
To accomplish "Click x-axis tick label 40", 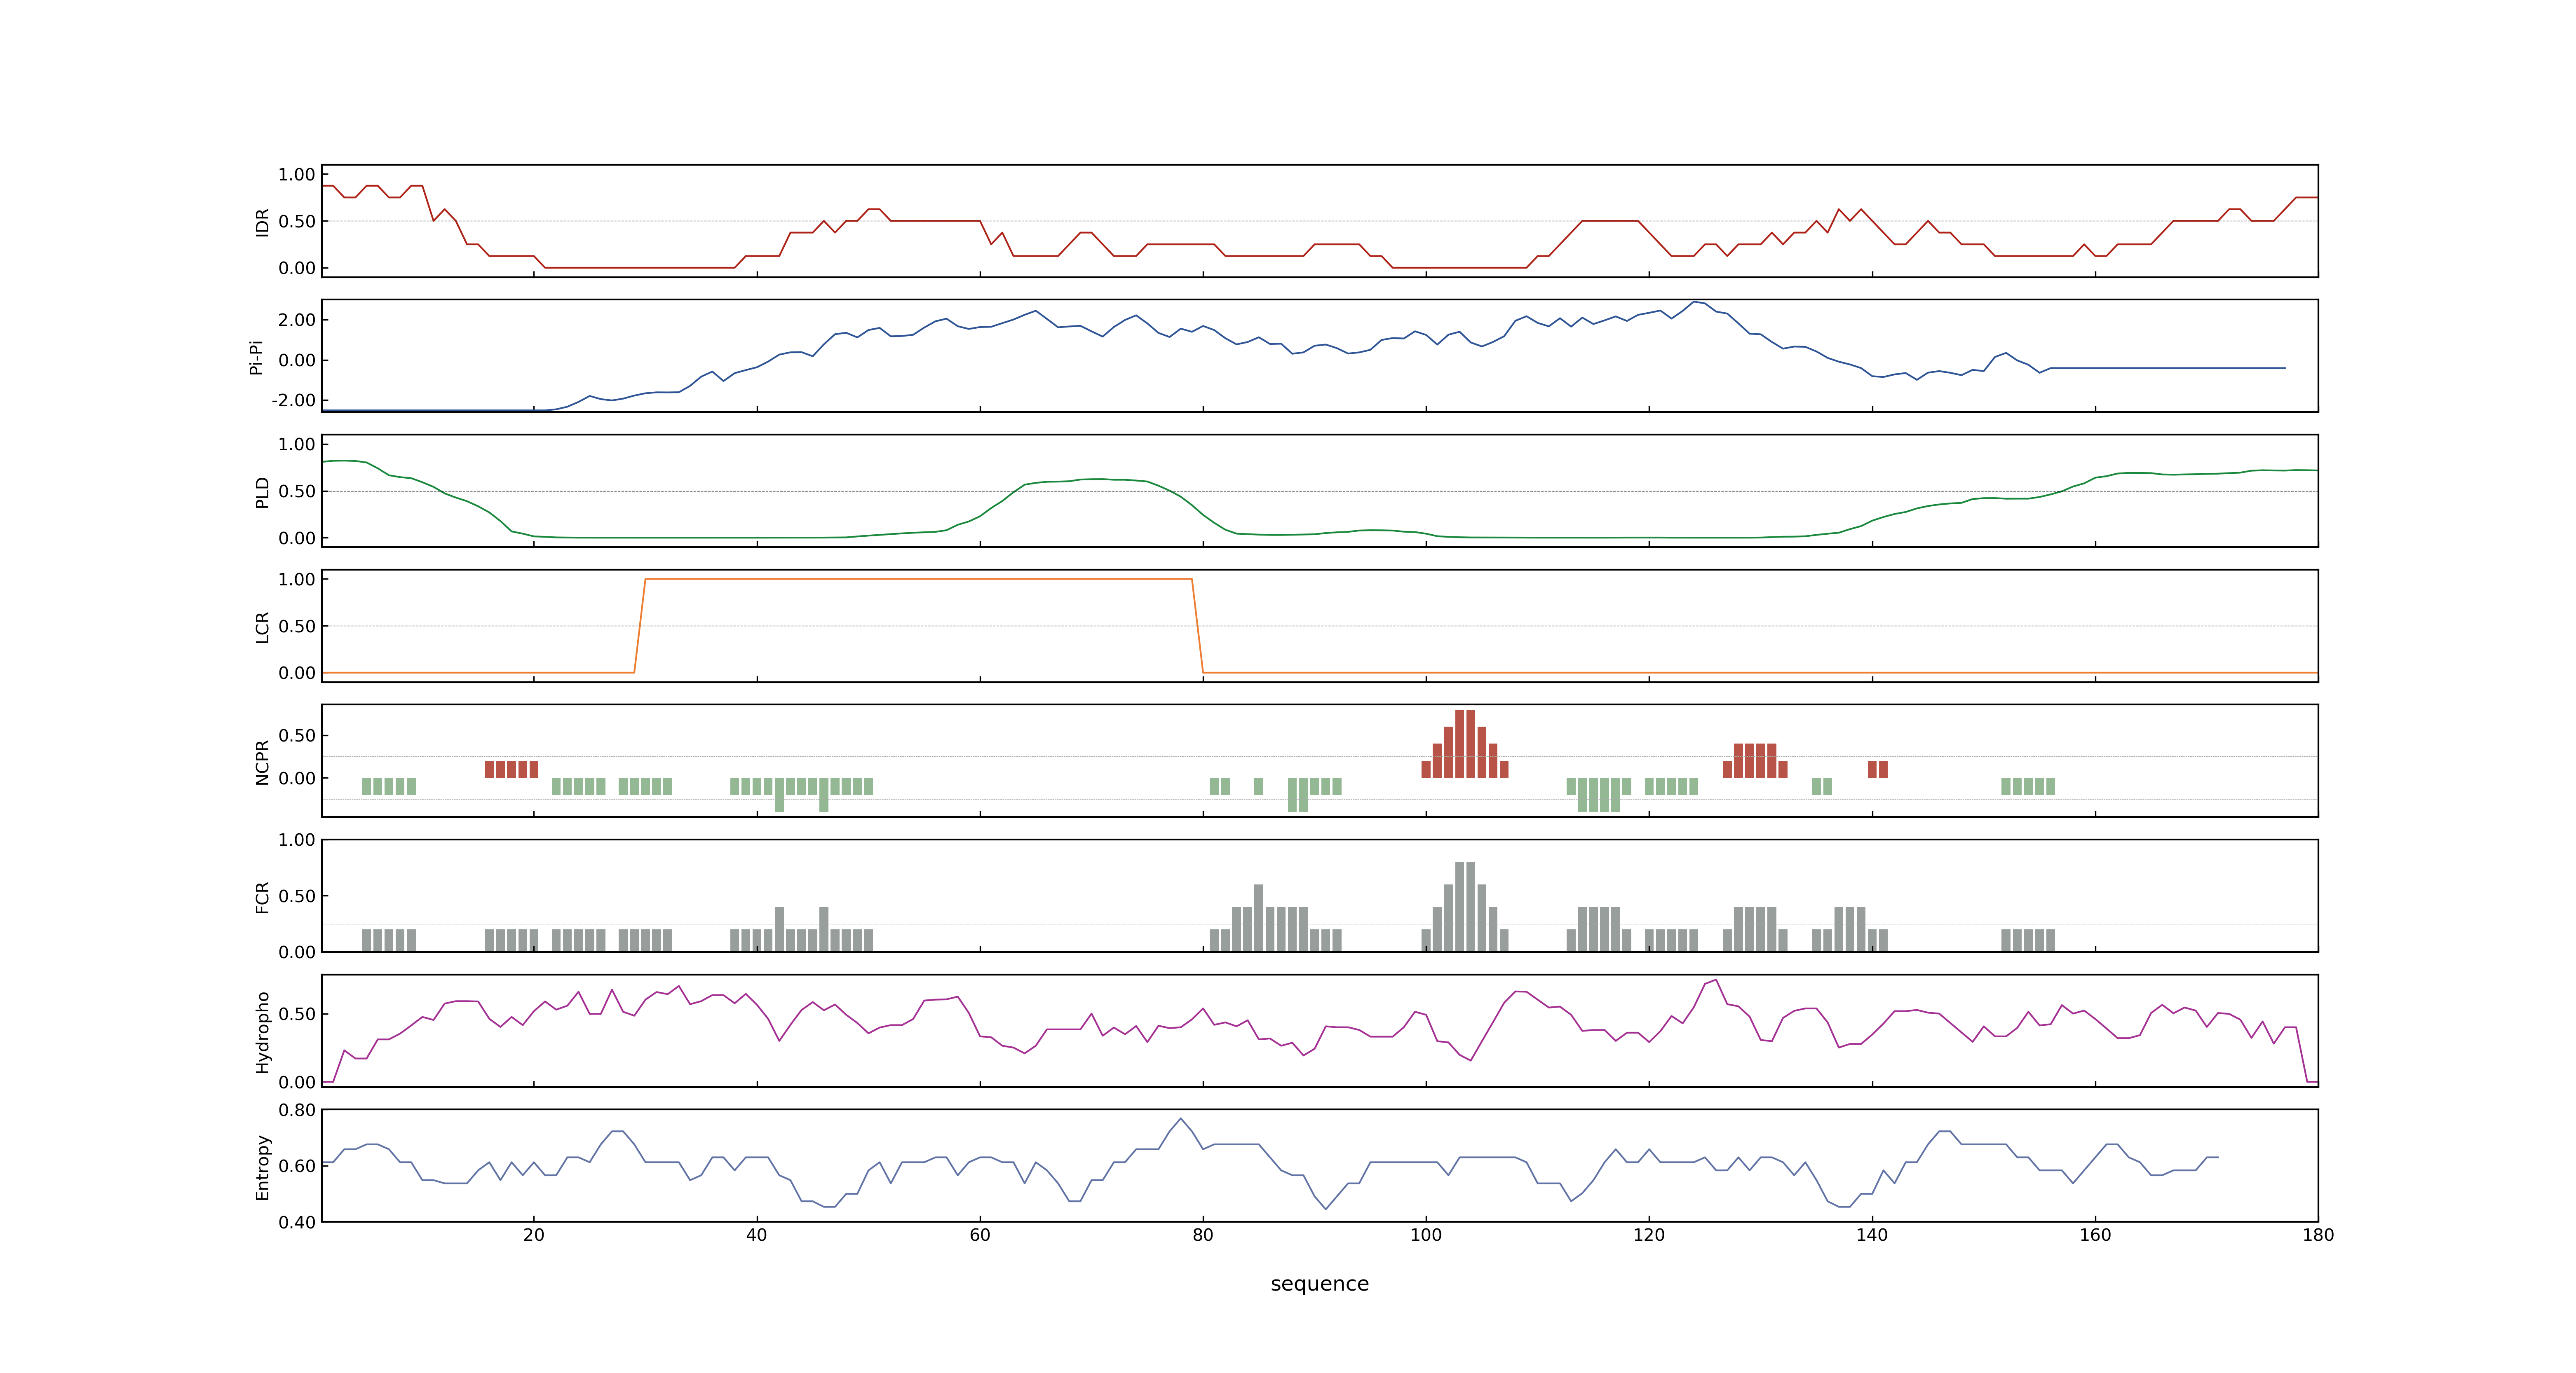I will pos(757,1235).
